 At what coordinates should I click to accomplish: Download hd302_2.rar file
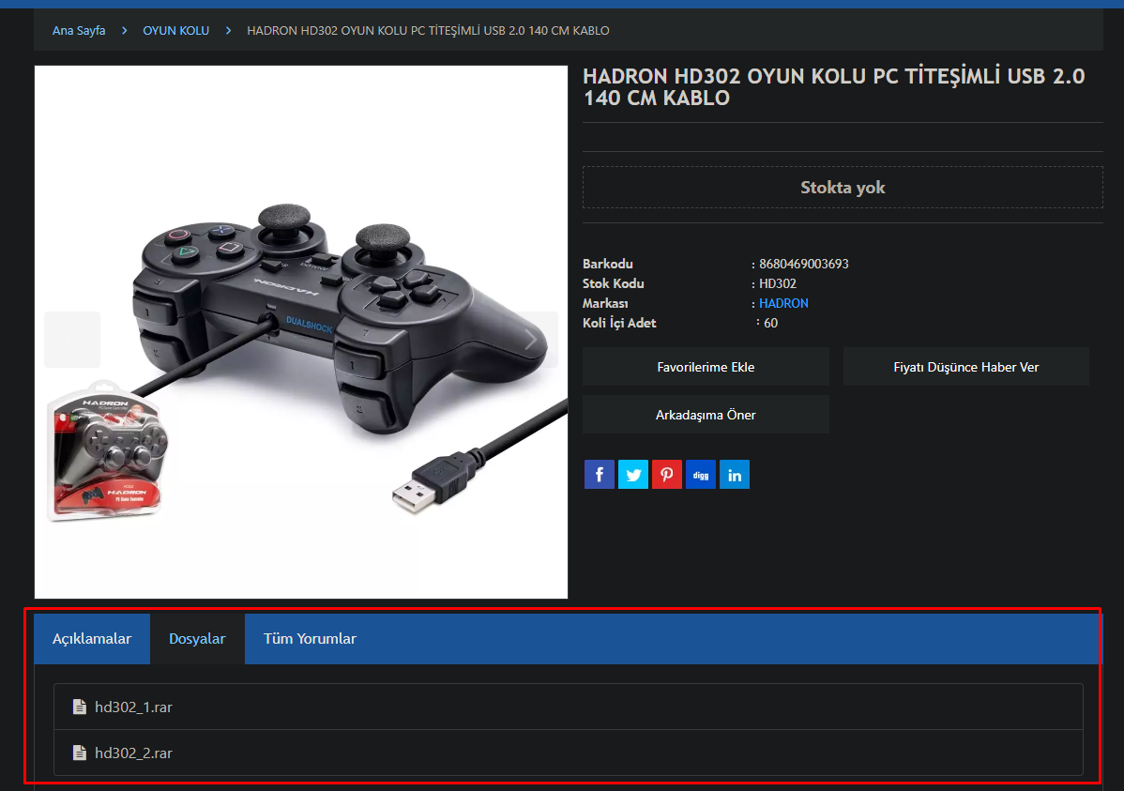tap(133, 753)
